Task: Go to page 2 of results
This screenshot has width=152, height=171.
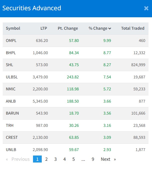Action: coord(46,159)
